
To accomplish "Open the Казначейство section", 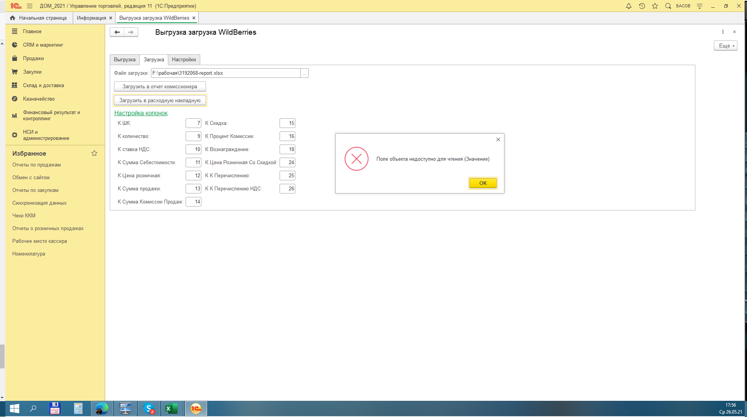I will 39,99.
